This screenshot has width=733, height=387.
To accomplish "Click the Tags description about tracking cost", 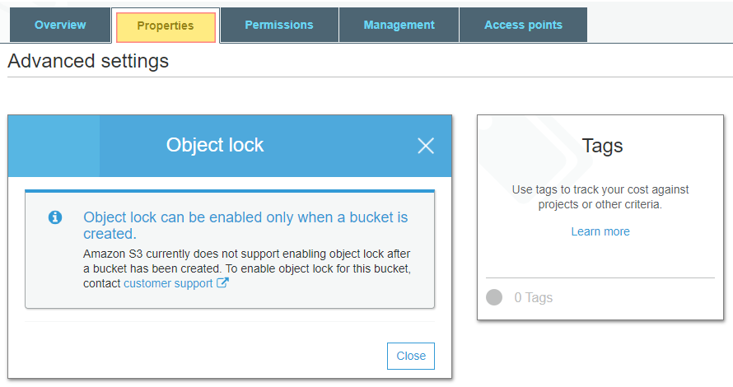I will pyautogui.click(x=600, y=197).
